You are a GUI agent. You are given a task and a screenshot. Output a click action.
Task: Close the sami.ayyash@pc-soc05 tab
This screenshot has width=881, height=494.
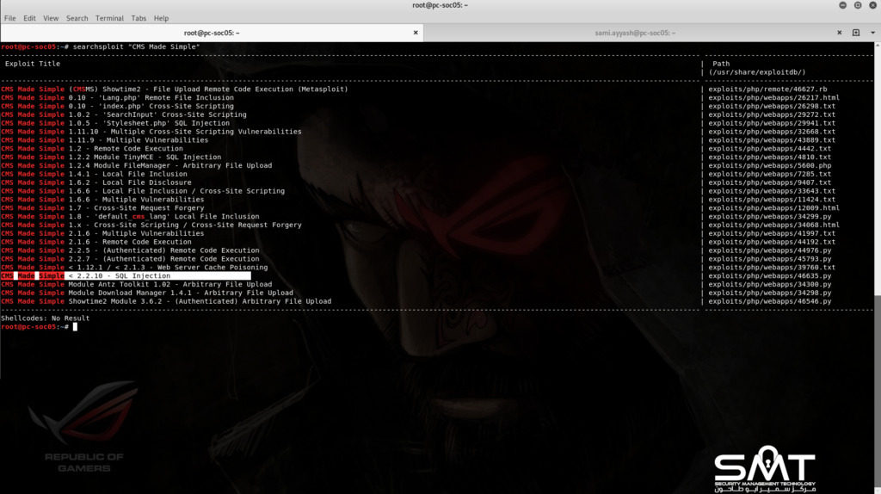click(840, 33)
